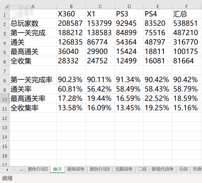Go to the 无限战争 sheet tab
The height and width of the screenshot is (183, 202).
(124, 169)
